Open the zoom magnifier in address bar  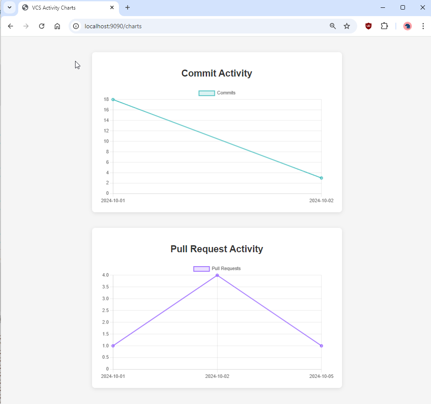point(333,26)
